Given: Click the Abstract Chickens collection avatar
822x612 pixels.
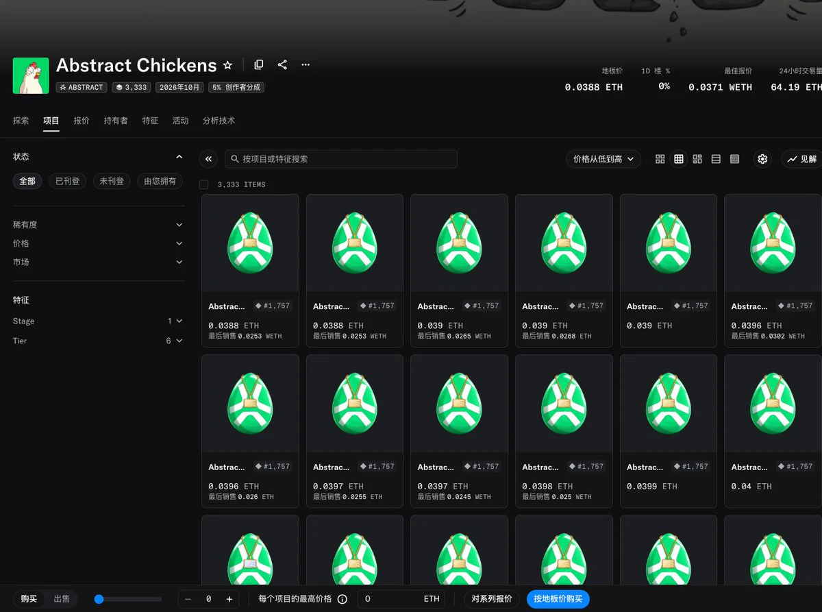Looking at the screenshot, I should click(31, 75).
